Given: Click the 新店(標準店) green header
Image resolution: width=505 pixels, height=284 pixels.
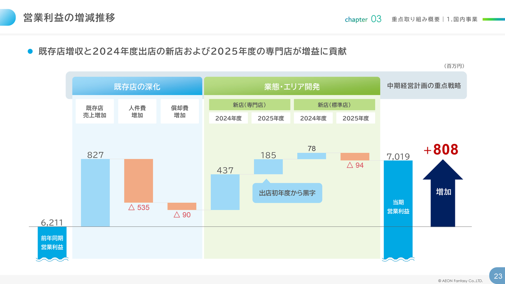Looking at the screenshot, I should 334,105.
